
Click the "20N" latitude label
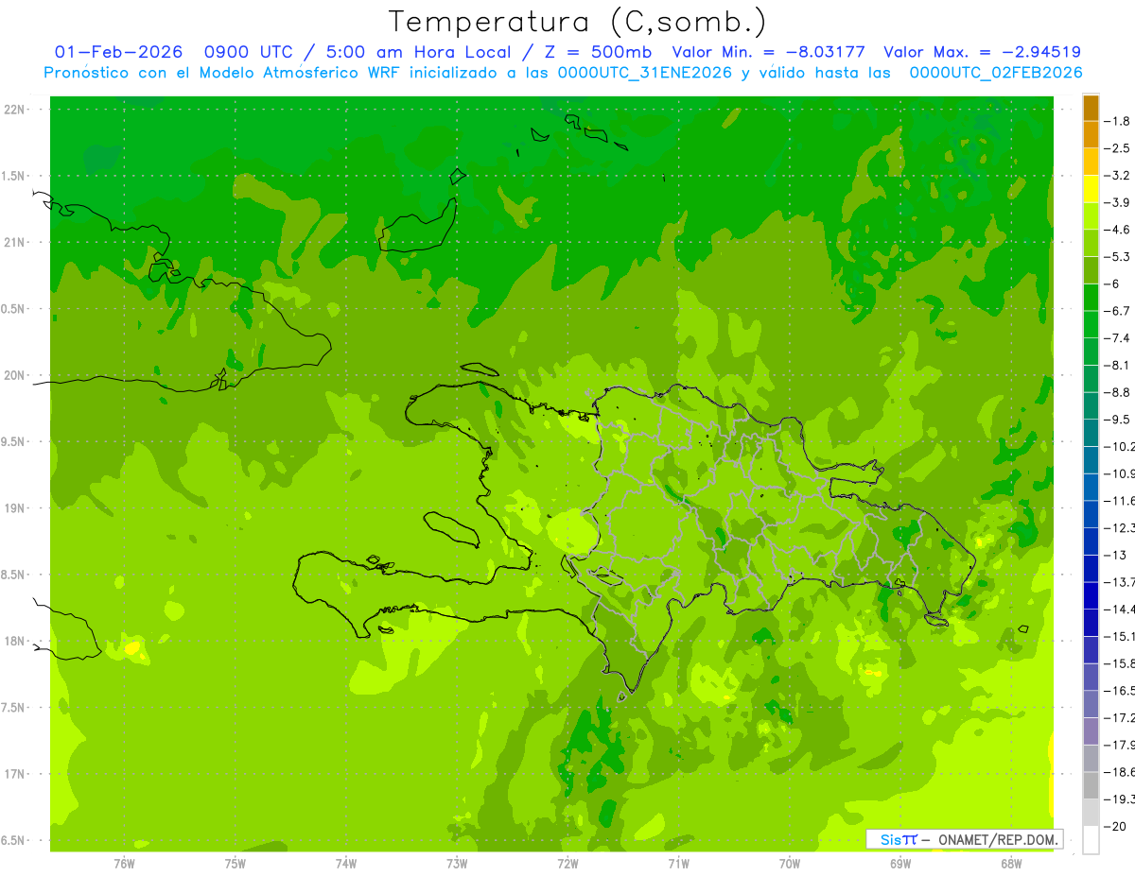(14, 375)
